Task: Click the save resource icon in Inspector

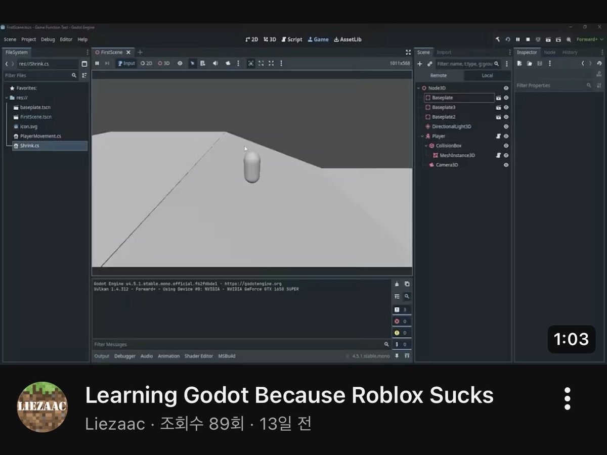Action: click(540, 64)
